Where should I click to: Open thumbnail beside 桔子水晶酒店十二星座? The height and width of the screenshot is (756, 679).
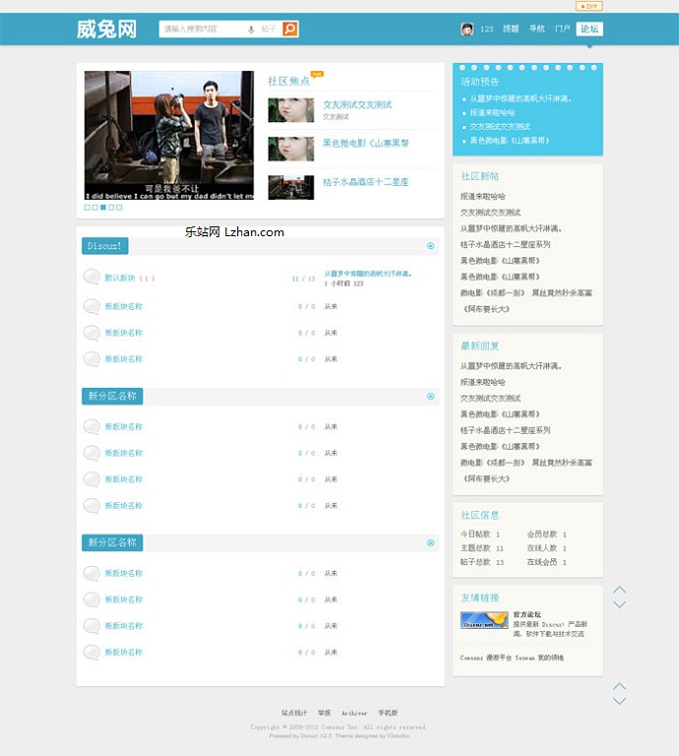coord(291,188)
